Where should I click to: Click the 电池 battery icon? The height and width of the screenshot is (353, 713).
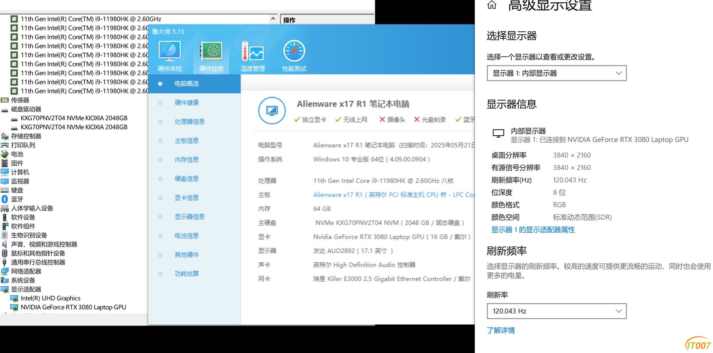click(5, 154)
